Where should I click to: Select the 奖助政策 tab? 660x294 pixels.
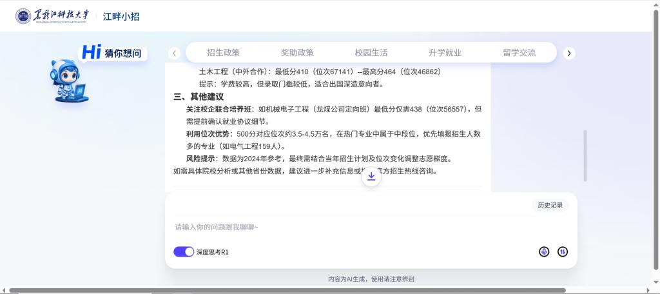(x=297, y=53)
